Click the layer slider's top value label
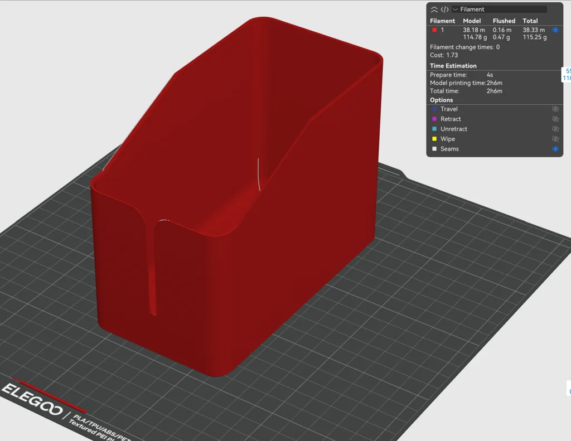This screenshot has height=441, width=571. pyautogui.click(x=568, y=75)
